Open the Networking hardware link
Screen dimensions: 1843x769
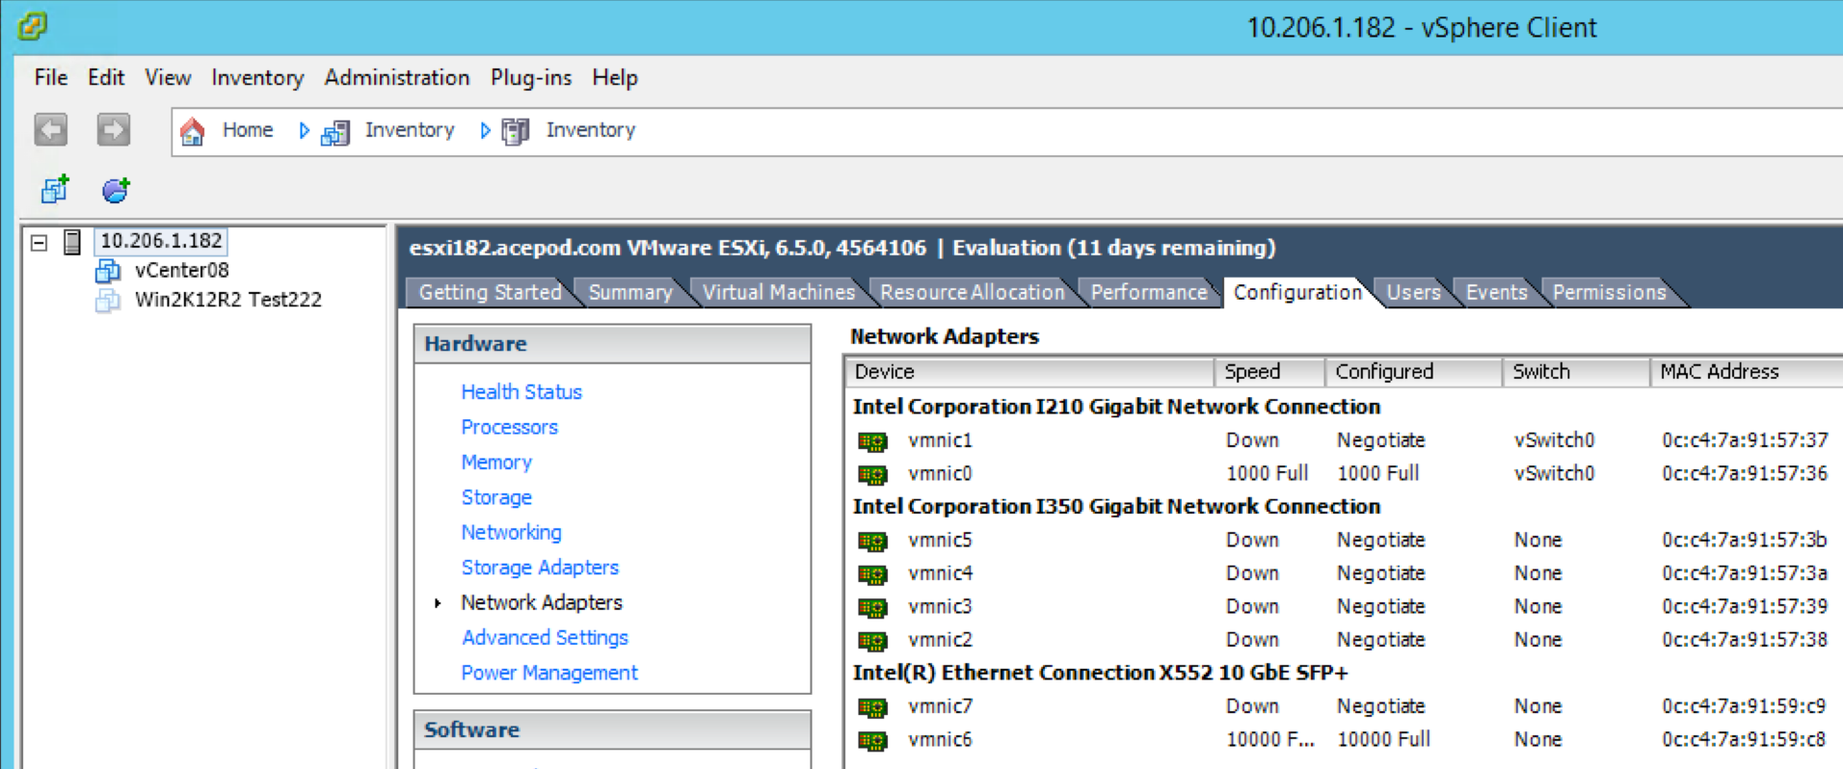coord(511,532)
